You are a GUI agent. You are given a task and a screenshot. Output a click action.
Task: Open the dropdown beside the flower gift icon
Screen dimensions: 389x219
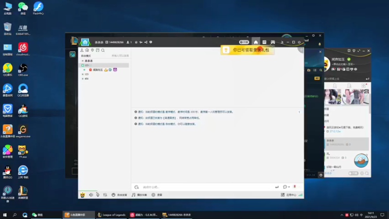click(x=299, y=187)
